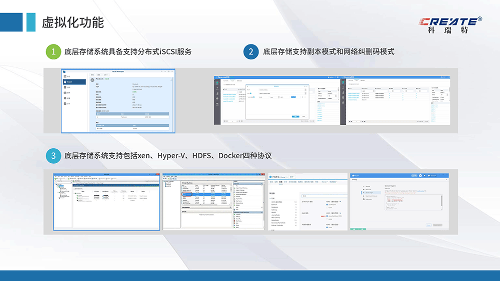Click the first blue link in right SequoiaDB table
Screen dimensions: 500x281
tap(353, 93)
